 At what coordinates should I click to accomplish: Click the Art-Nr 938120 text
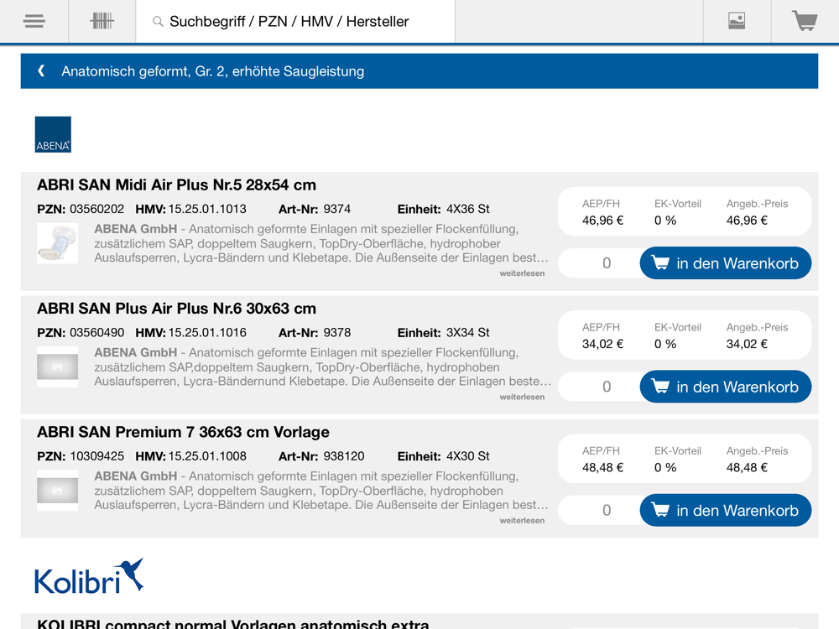pos(321,456)
